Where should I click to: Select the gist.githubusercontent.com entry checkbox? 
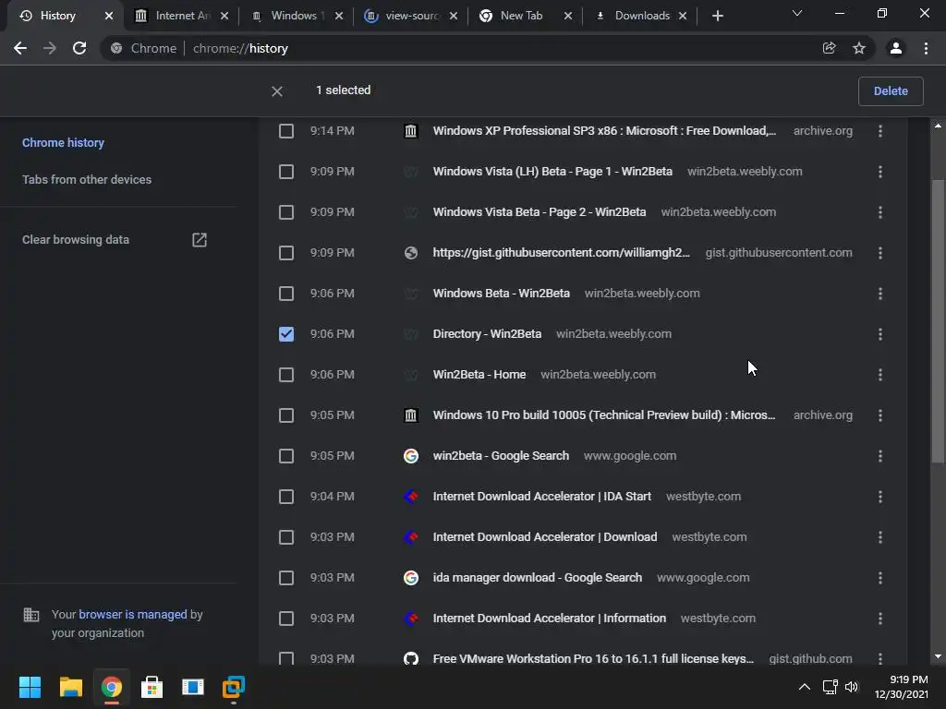(x=286, y=253)
